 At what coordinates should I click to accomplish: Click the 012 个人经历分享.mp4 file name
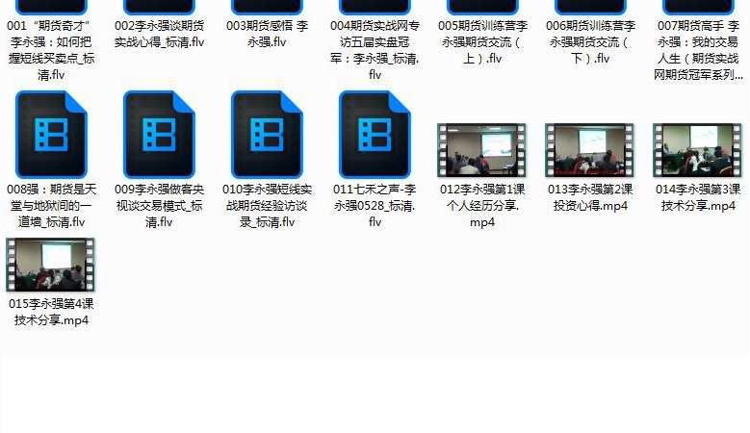pos(482,205)
